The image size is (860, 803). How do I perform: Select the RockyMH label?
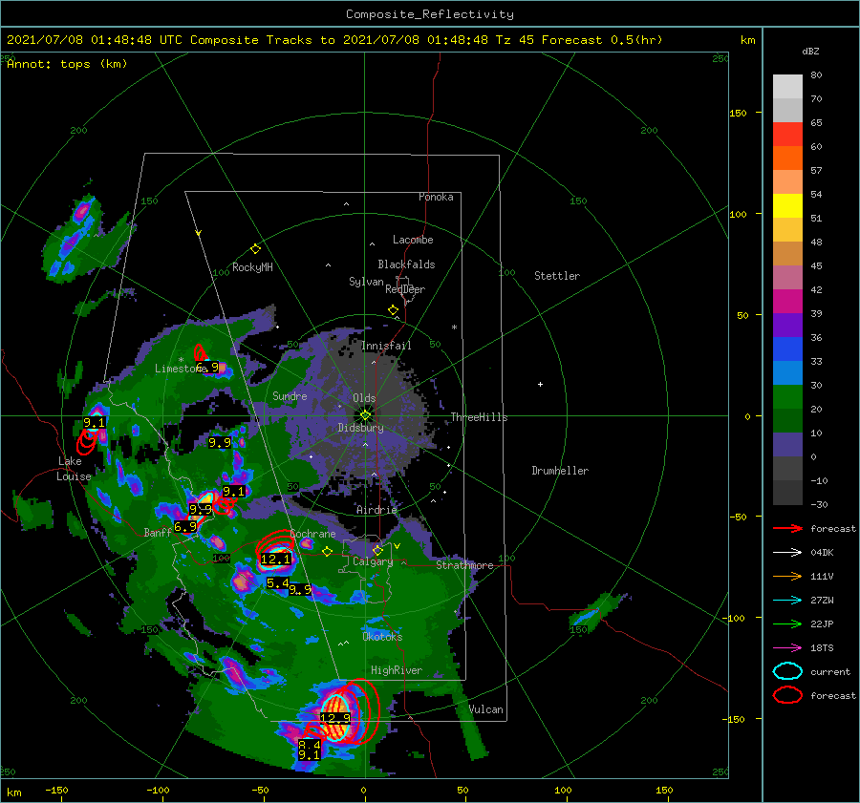(252, 267)
